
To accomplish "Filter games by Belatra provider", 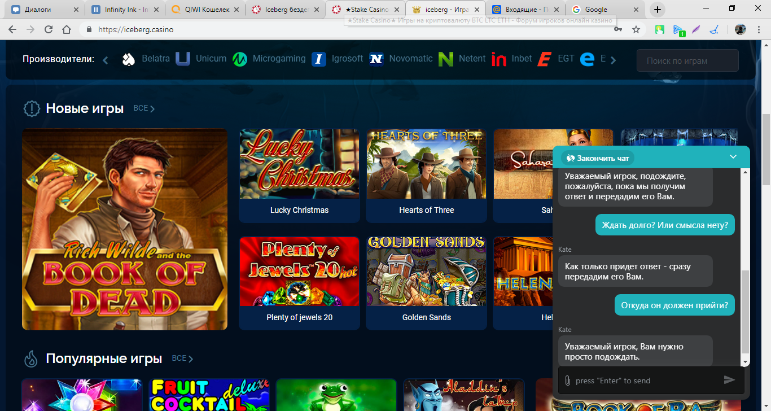I will (x=146, y=59).
